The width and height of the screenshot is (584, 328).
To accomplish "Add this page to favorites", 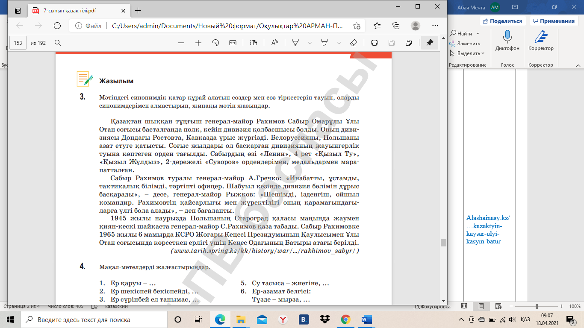I will pos(357,26).
